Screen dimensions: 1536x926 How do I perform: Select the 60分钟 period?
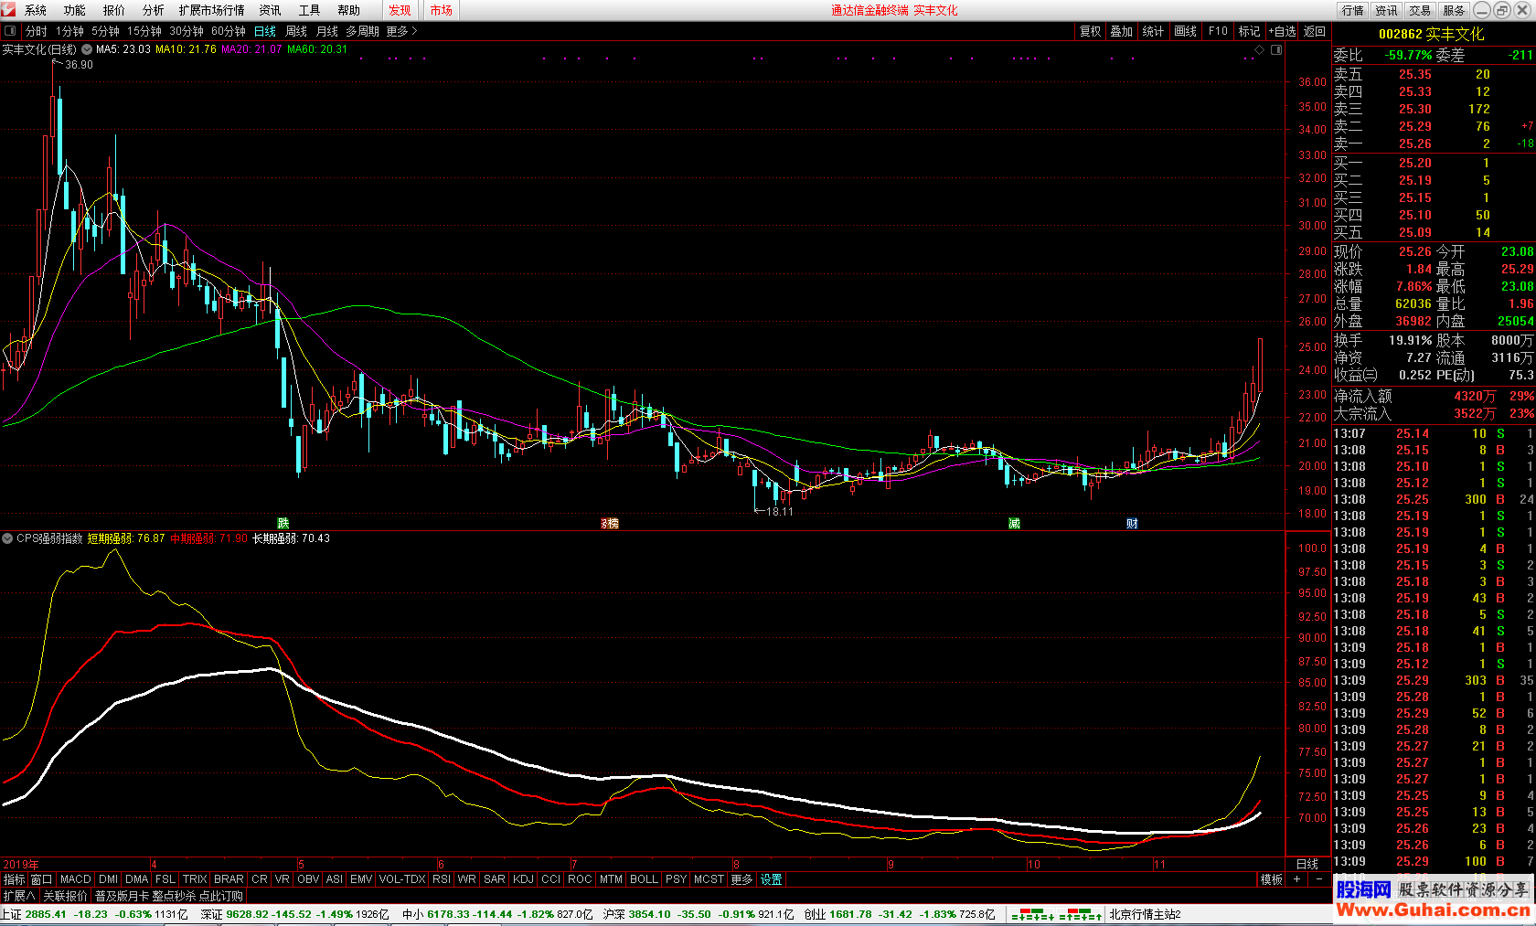[229, 31]
